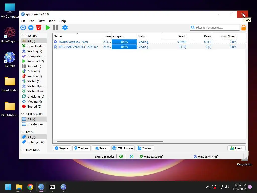Click the green connection status globe icon
257x193 pixels.
[121, 156]
